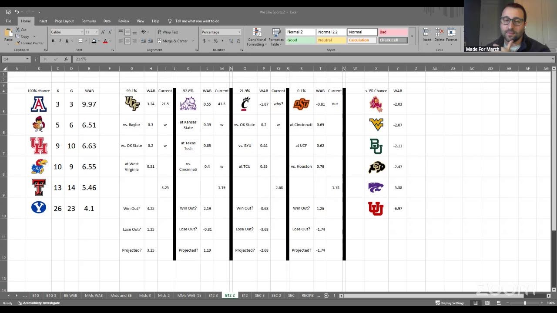
Task: Go to the Data ribbon tab
Action: click(x=107, y=21)
